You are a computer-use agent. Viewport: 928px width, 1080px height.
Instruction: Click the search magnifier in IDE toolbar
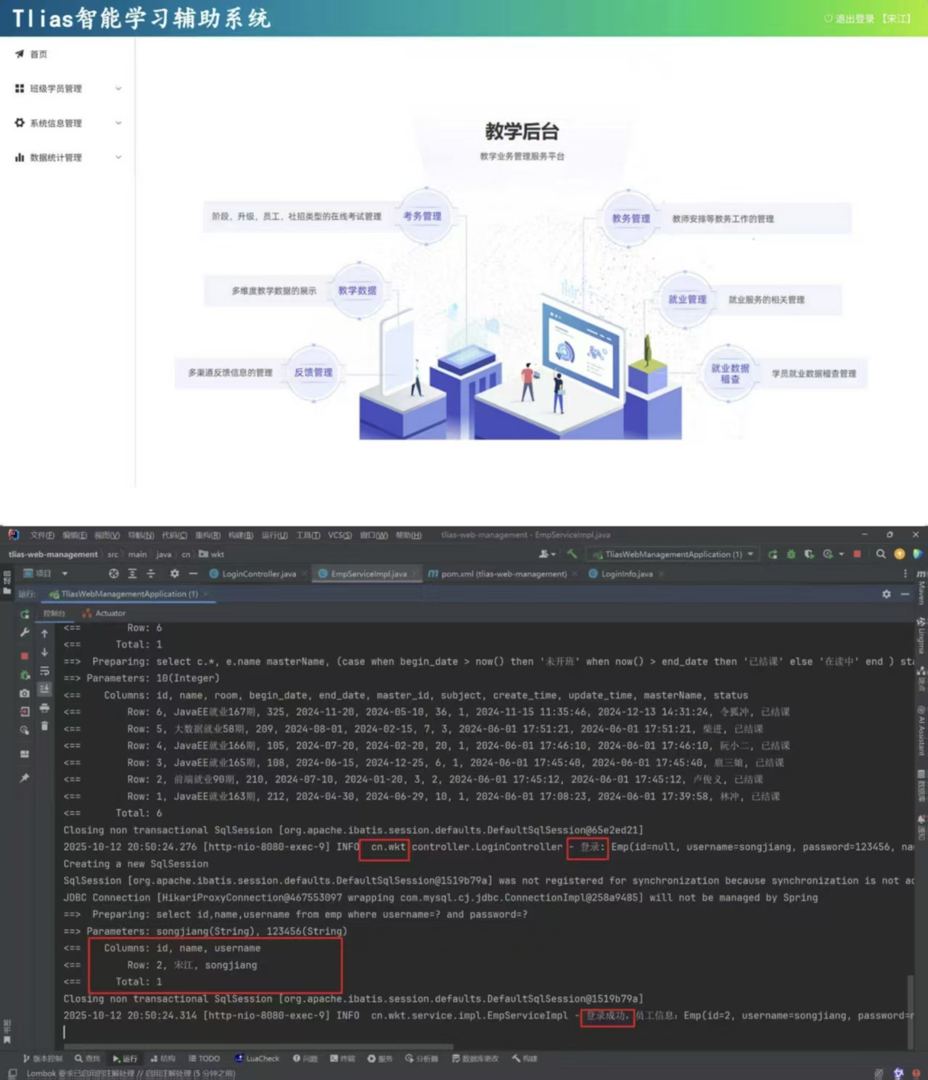880,554
